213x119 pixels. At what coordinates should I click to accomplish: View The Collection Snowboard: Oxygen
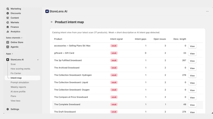click(192, 90)
